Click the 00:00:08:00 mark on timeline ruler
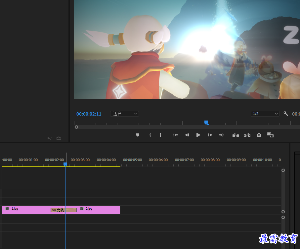Viewport: 300px width, 249px height. tap(210, 160)
